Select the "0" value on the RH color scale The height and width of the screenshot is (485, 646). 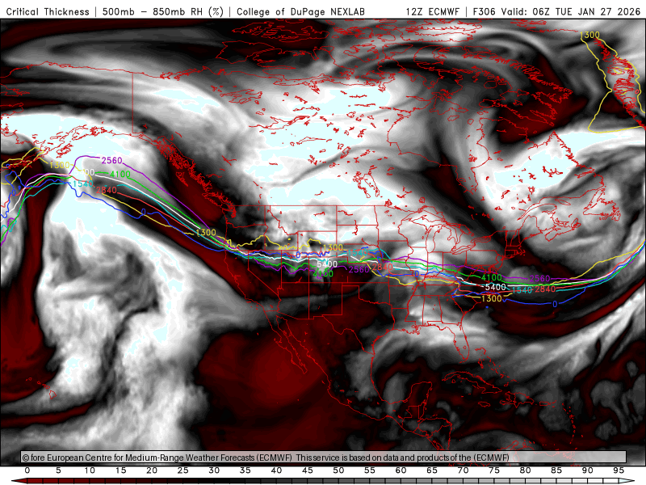click(27, 470)
